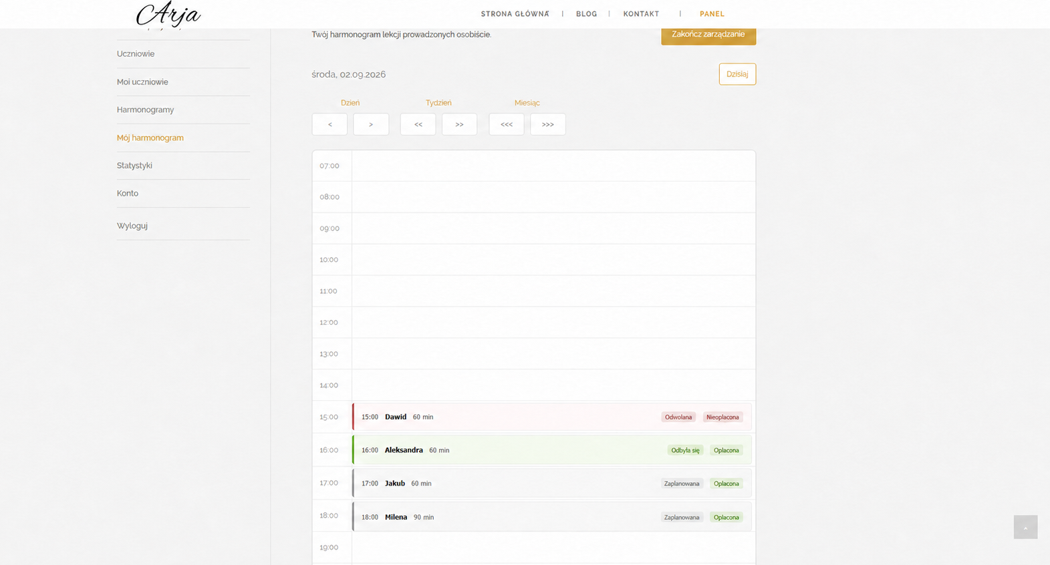Viewport: 1050px width, 565px height.
Task: Go to next day with > button
Action: tap(371, 124)
